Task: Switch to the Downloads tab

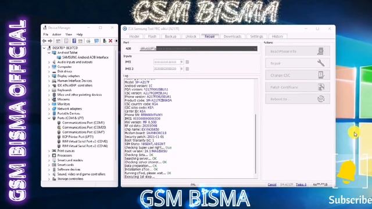Action: 233,37
